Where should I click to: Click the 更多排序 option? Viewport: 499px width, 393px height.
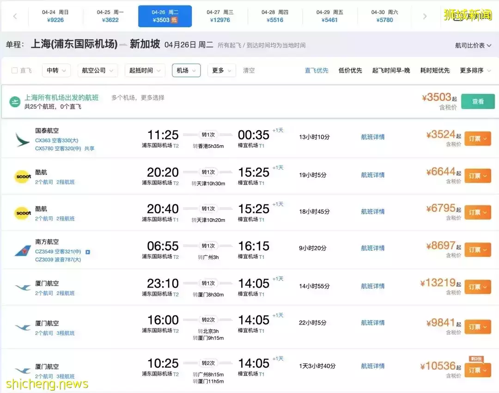click(x=472, y=71)
